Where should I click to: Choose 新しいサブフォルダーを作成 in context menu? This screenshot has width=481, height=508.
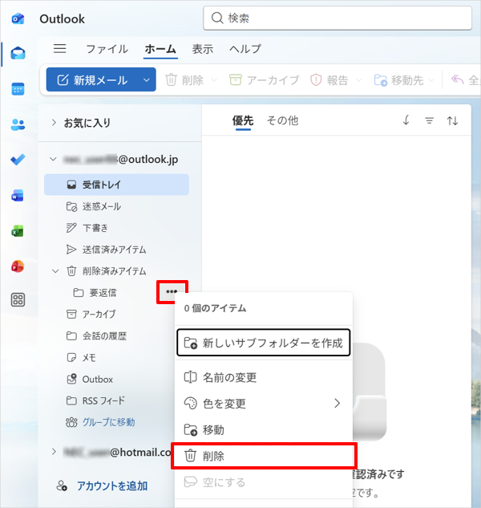264,343
